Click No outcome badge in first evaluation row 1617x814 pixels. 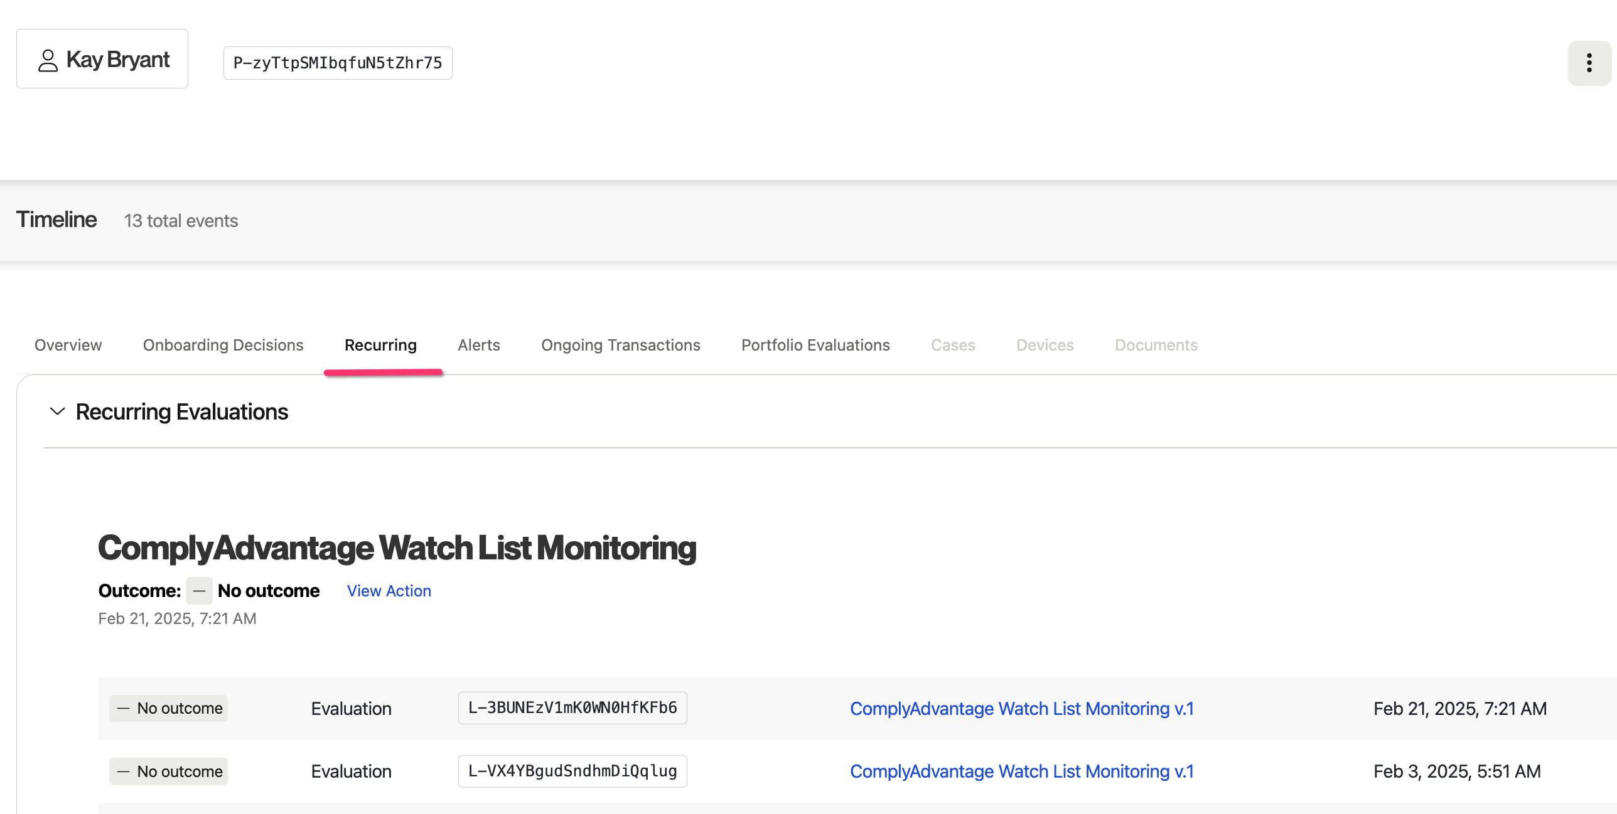click(169, 709)
